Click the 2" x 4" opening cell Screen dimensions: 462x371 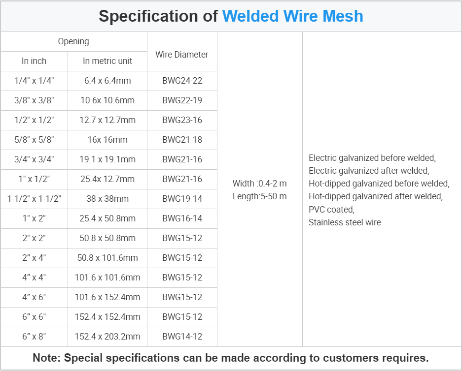click(x=34, y=258)
